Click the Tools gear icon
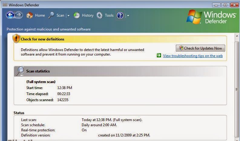The width and height of the screenshot is (240, 141). click(100, 15)
